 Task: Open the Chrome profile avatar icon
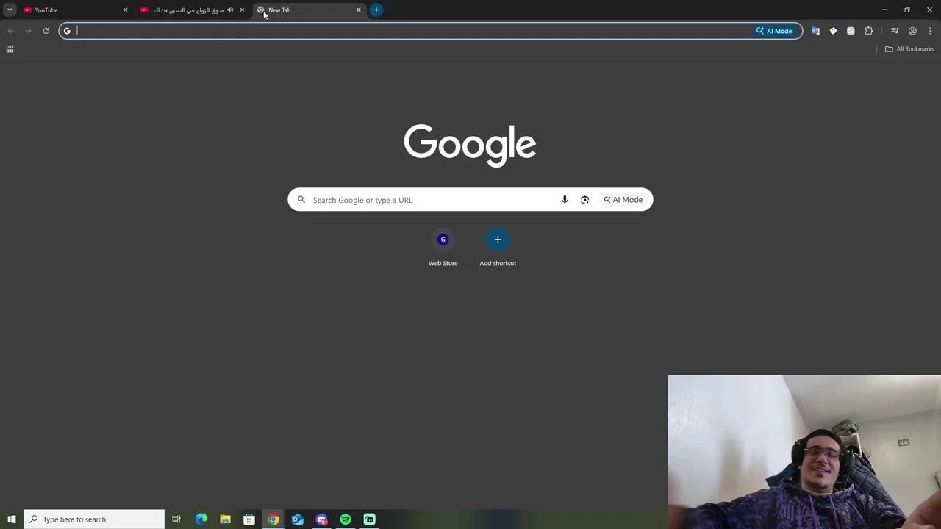[912, 31]
